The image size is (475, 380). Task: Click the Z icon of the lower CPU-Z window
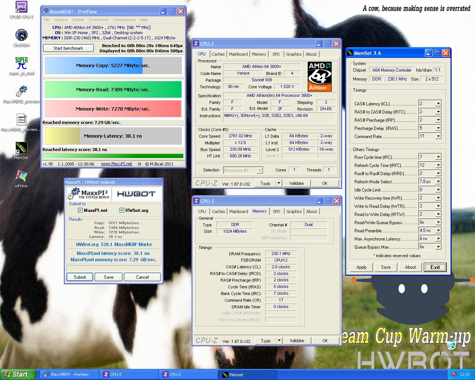(x=196, y=201)
